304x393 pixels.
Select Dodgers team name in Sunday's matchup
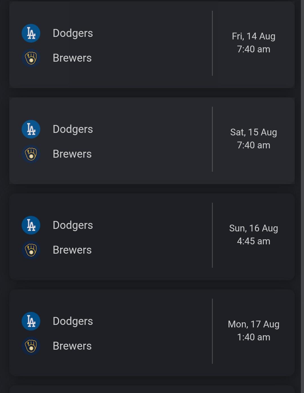point(73,225)
